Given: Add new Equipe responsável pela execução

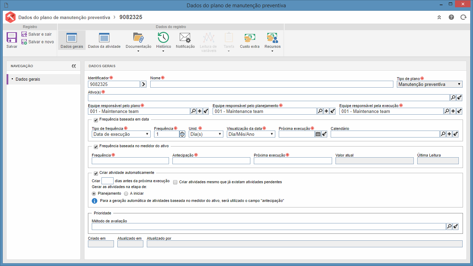Looking at the screenshot, I should point(453,111).
